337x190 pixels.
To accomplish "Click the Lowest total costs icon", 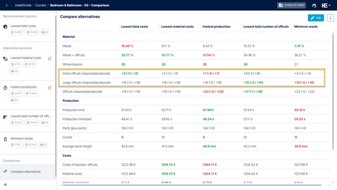I will (x=5, y=26).
